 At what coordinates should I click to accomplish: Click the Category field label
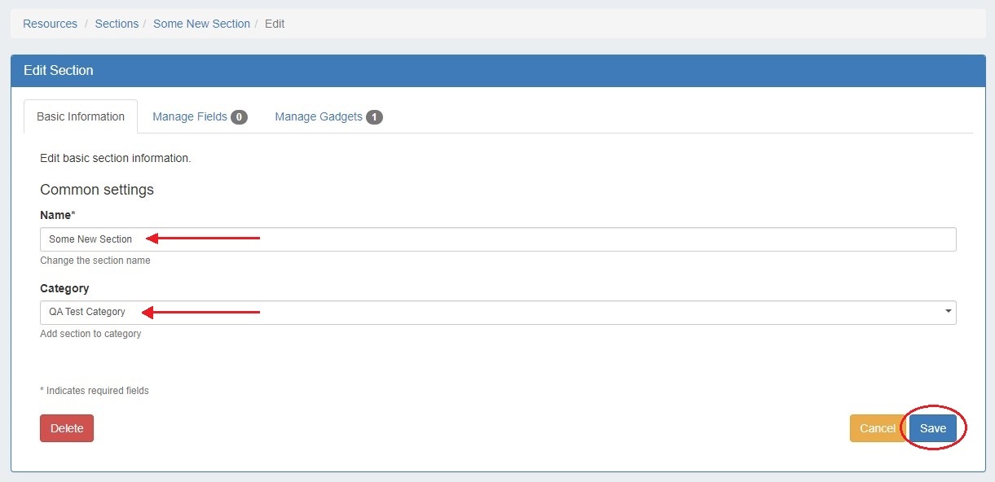(64, 288)
